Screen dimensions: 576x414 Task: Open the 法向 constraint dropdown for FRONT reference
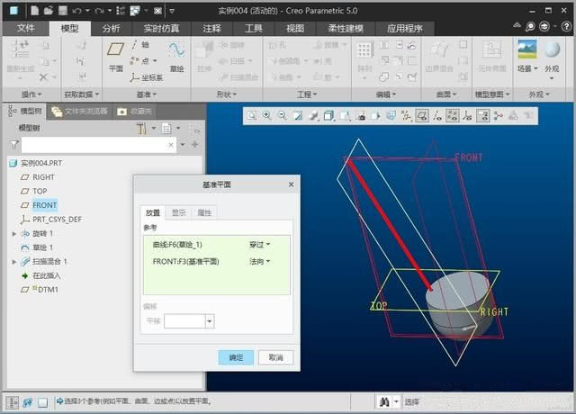(260, 262)
